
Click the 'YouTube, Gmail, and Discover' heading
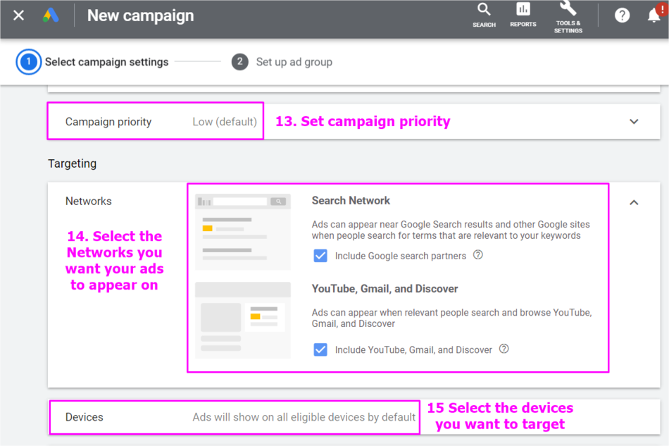click(384, 289)
